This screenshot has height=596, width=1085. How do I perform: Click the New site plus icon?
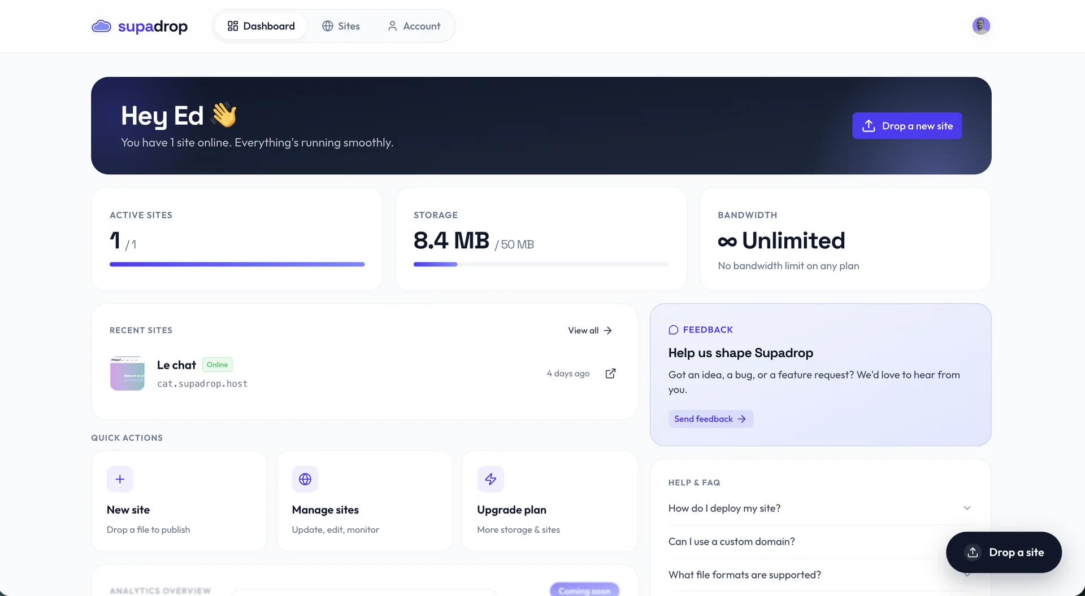pos(120,479)
